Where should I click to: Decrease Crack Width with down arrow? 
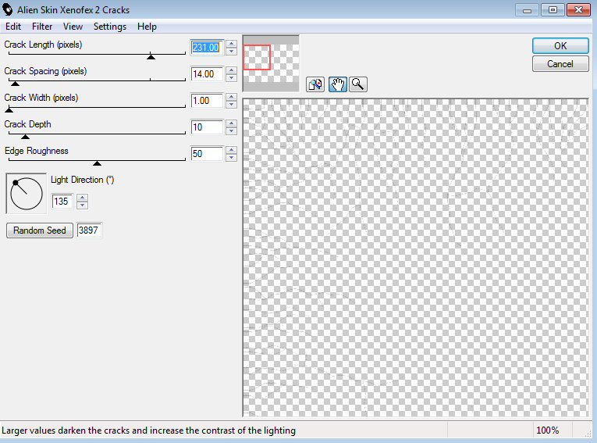point(231,105)
